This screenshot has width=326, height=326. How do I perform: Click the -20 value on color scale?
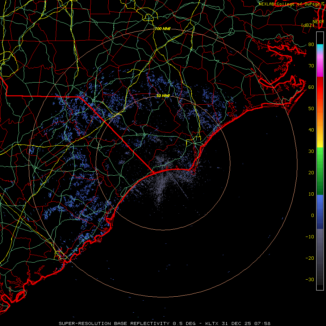pos(310,258)
